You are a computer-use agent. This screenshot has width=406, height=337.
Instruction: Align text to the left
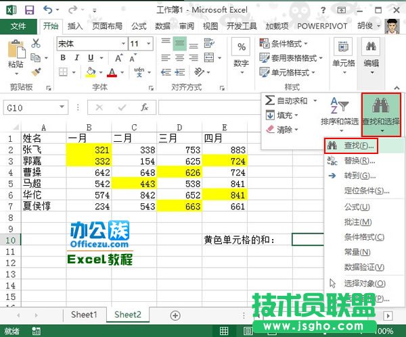pyautogui.click(x=166, y=57)
